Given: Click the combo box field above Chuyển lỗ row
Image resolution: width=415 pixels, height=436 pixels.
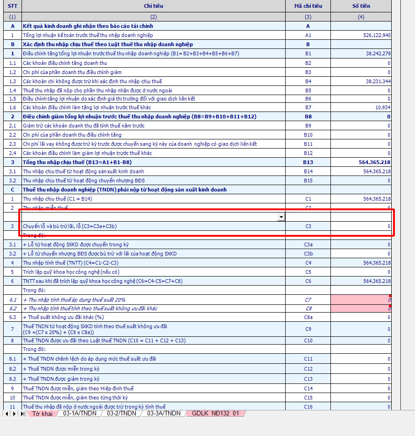Looking at the screenshot, I should click(150, 217).
